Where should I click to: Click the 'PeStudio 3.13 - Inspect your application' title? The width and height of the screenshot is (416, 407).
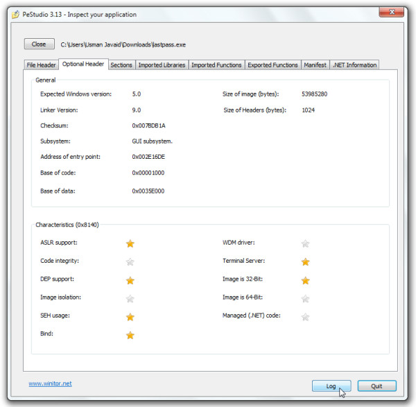[x=79, y=15]
